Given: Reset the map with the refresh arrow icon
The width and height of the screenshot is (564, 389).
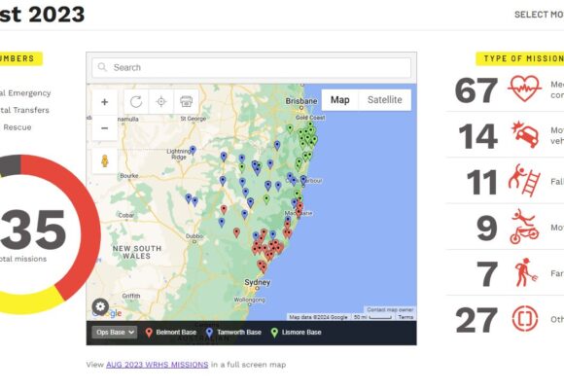Looking at the screenshot, I should pos(136,102).
